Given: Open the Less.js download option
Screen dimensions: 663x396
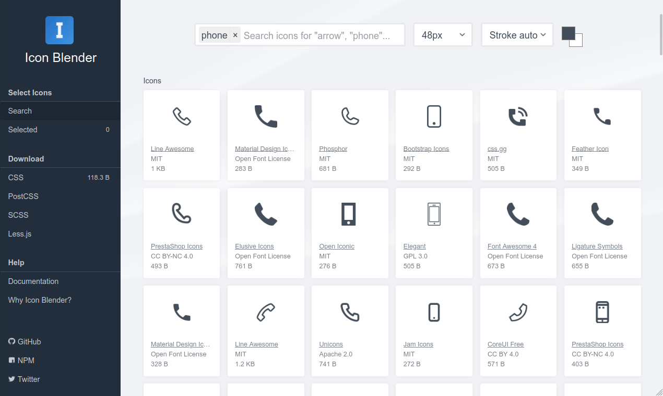Looking at the screenshot, I should [x=60, y=234].
